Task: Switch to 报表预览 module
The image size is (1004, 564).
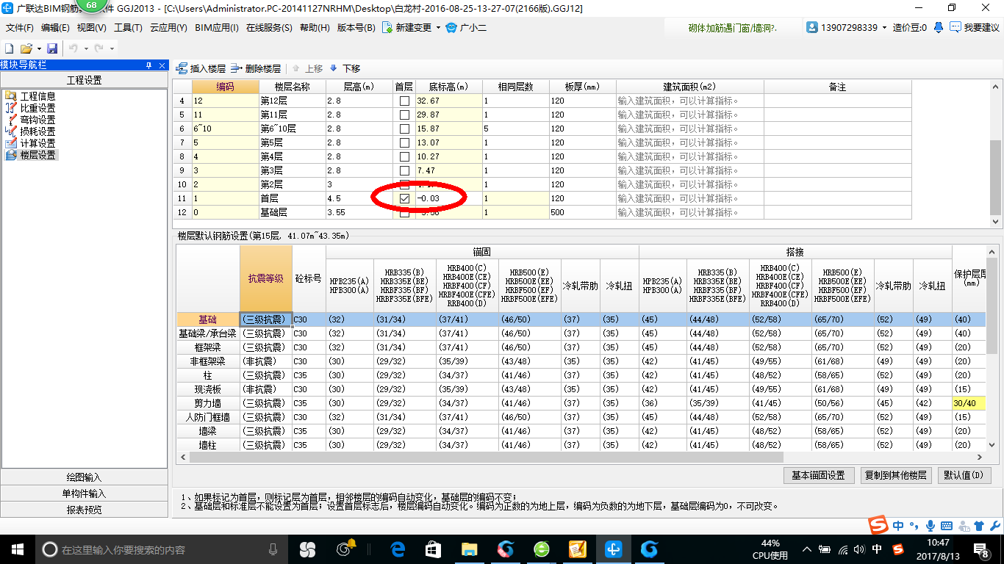Action: pyautogui.click(x=85, y=510)
